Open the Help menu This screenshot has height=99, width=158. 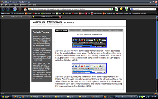click(35, 5)
